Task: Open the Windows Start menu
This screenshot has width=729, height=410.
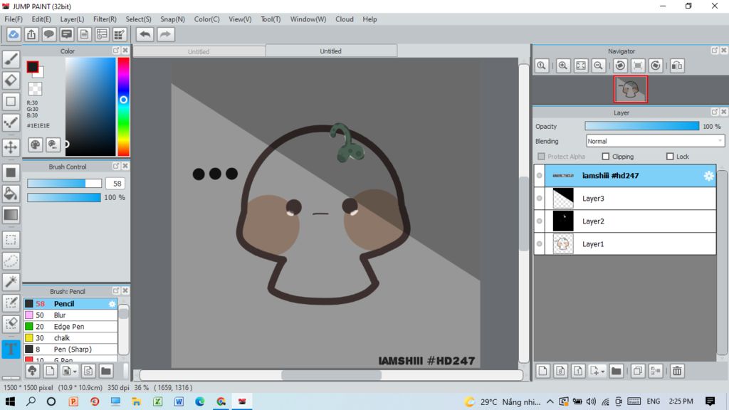Action: [x=10, y=401]
